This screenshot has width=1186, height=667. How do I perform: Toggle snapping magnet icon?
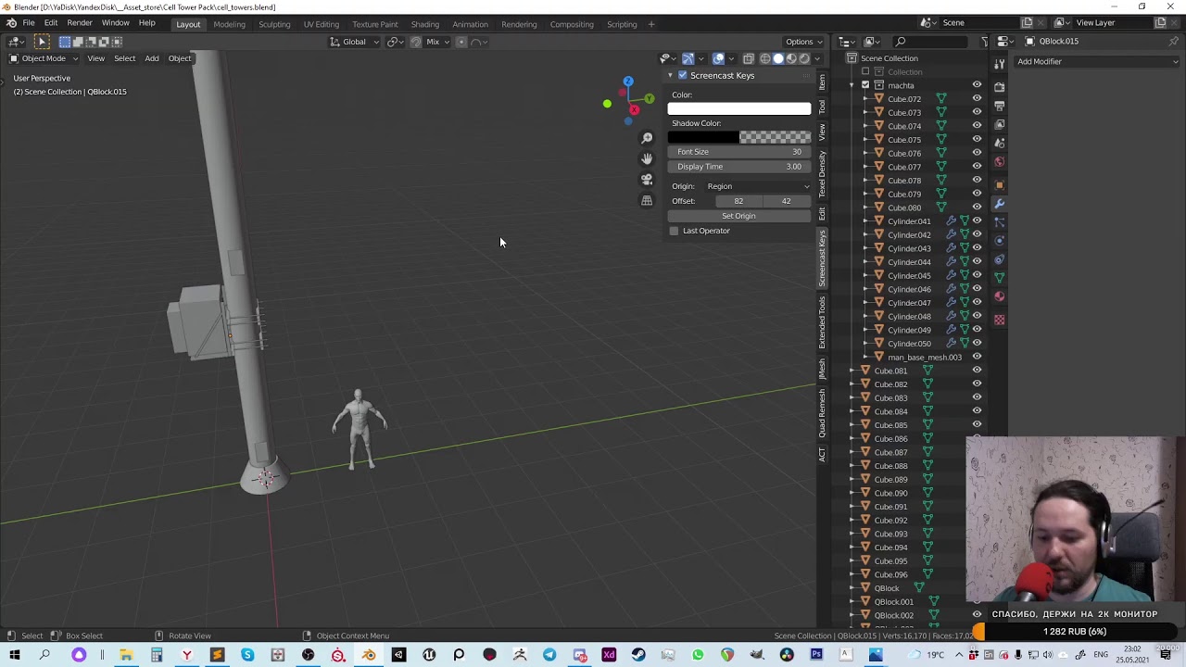coord(415,42)
